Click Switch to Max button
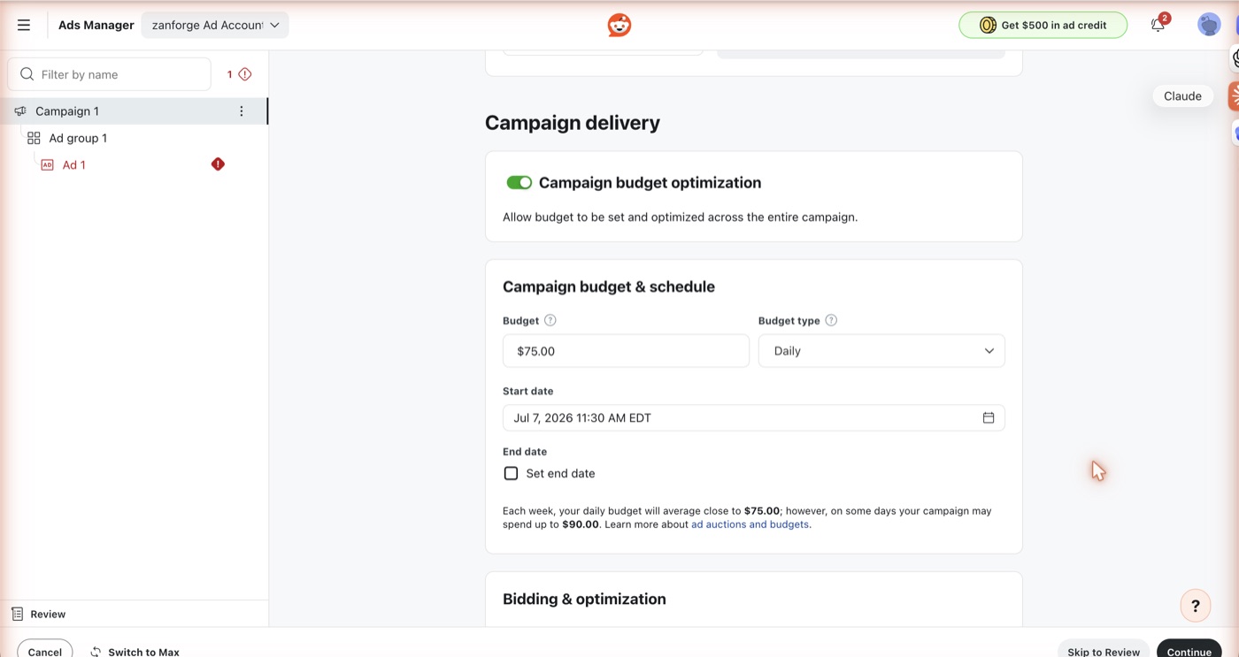Viewport: 1239px width, 657px height. [x=135, y=652]
